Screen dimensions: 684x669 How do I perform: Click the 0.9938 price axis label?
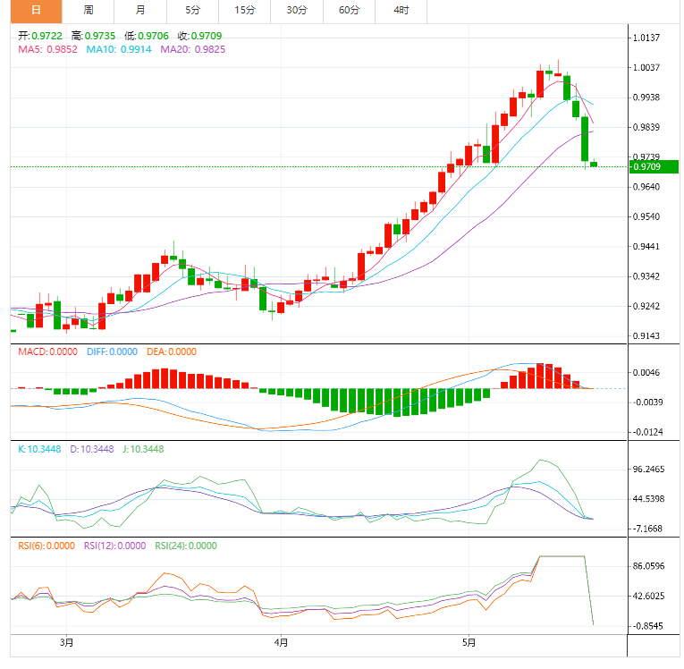point(646,97)
